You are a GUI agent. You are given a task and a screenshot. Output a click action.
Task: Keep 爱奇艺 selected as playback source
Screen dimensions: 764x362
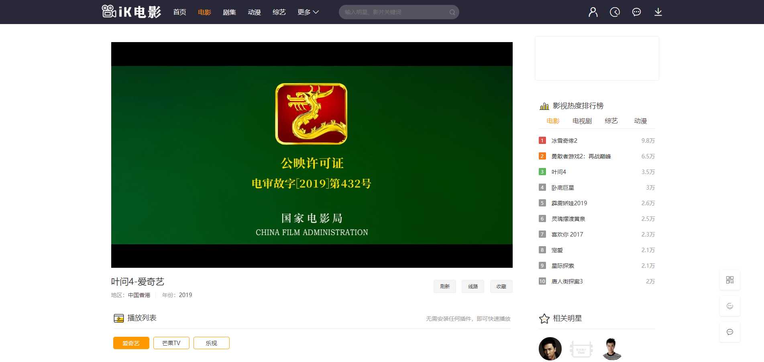[131, 343]
